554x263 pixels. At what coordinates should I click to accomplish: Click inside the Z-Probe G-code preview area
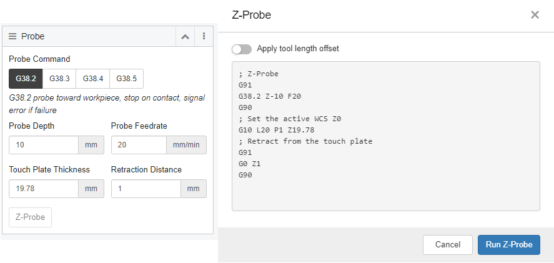pos(386,136)
